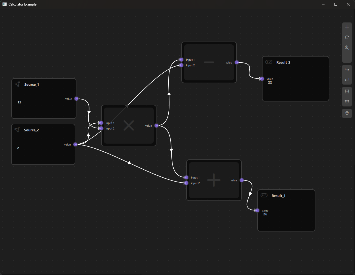Click the addition node value output port
355x275 pixels.
(242, 180)
